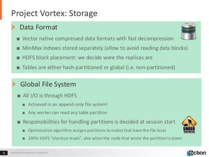Click bullet square before Vector native line
Viewport: 209px width, 157px height.
(18, 39)
